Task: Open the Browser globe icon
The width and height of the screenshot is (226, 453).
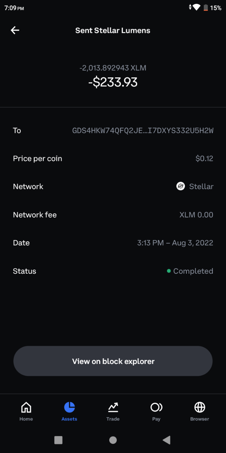Action: (x=200, y=407)
